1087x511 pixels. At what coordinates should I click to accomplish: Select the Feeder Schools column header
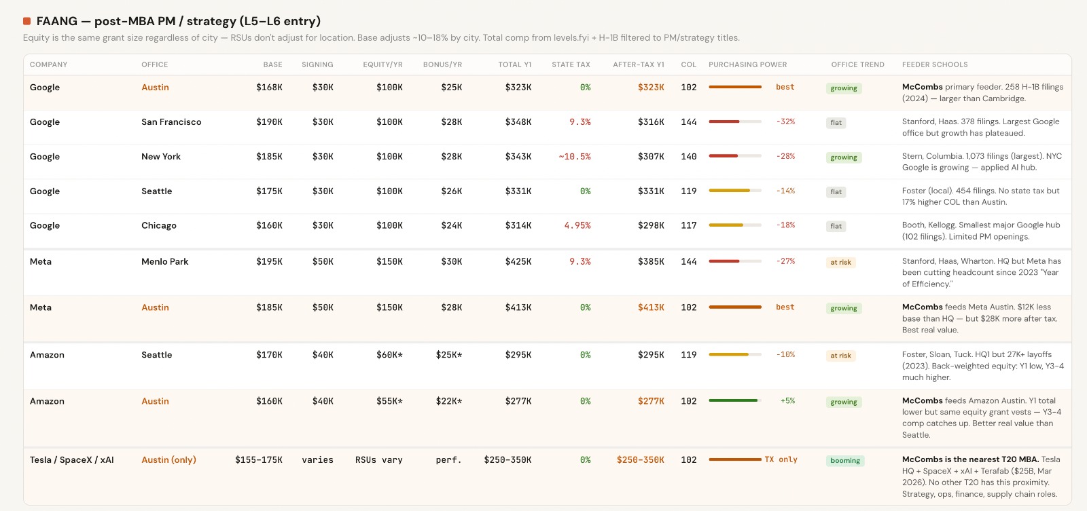pos(935,64)
